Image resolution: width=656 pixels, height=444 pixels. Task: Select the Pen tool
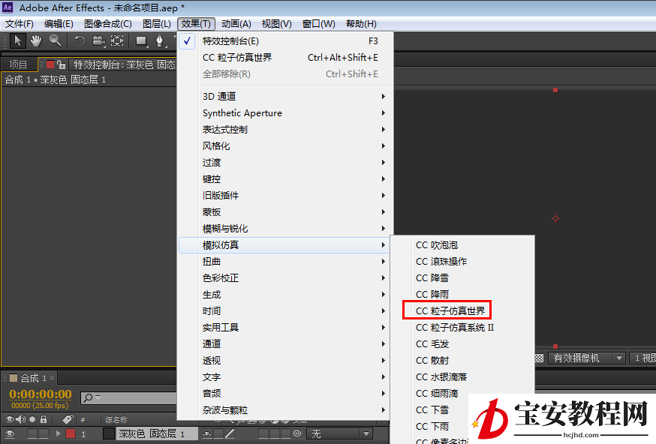click(x=159, y=41)
